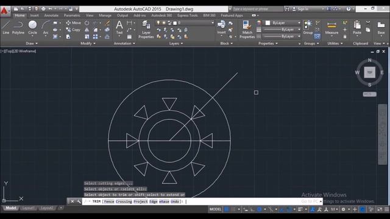The image size is (390, 219).
Task: Select the Polyline tool
Action: coord(18,27)
